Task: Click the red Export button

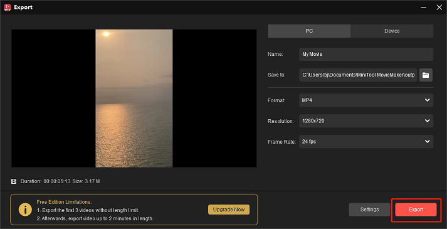Action: [x=416, y=210]
